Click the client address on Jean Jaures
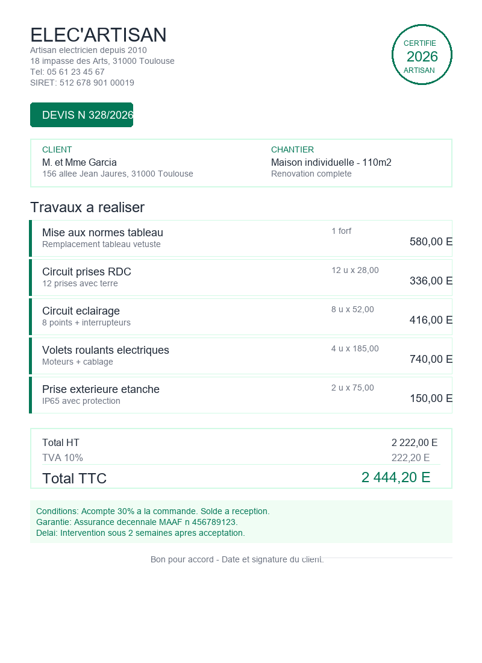Viewport: 482px width, 663px height. pyautogui.click(x=117, y=174)
